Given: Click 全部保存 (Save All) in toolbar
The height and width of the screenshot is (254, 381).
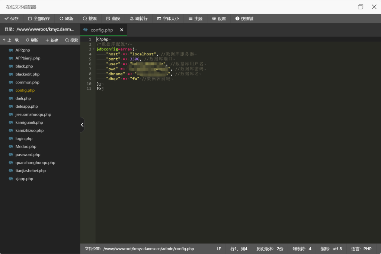Looking at the screenshot, I should point(39,19).
